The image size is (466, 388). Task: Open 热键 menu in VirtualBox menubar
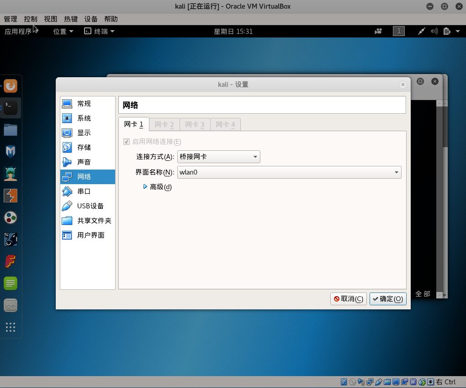point(71,19)
